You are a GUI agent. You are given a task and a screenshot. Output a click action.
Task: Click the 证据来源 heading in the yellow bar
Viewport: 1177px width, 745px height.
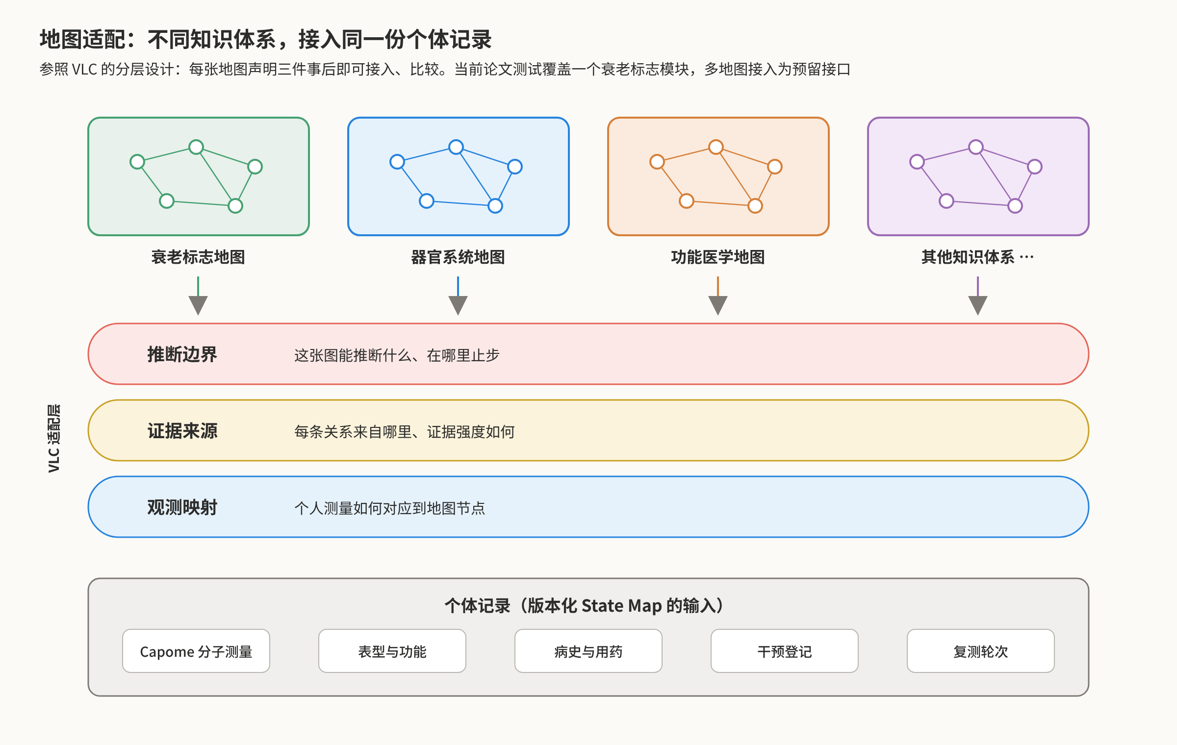[182, 431]
